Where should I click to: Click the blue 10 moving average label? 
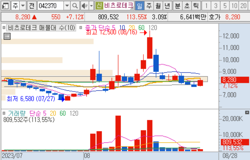[x=122, y=28]
